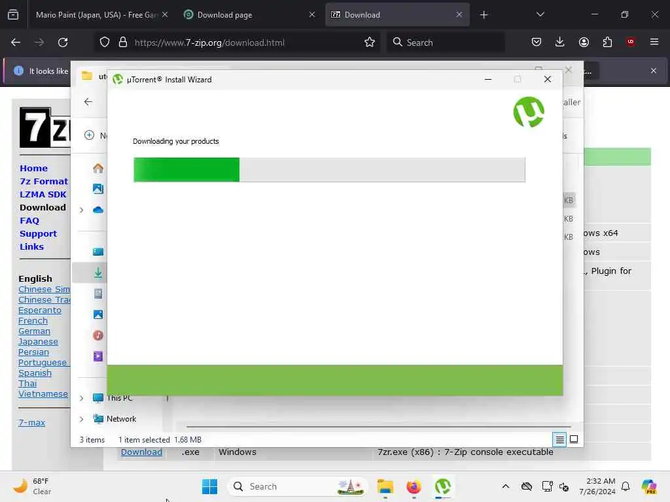Open LZMA SDK link
This screenshot has width=670, height=502.
coord(43,195)
